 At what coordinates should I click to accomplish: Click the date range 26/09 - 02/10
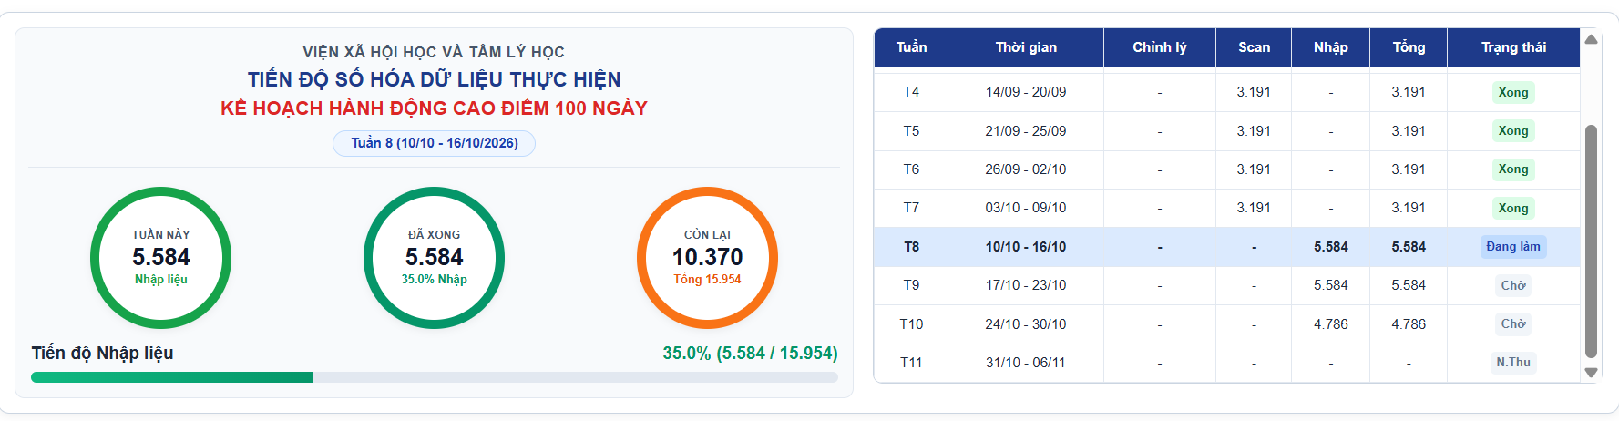point(1026,169)
